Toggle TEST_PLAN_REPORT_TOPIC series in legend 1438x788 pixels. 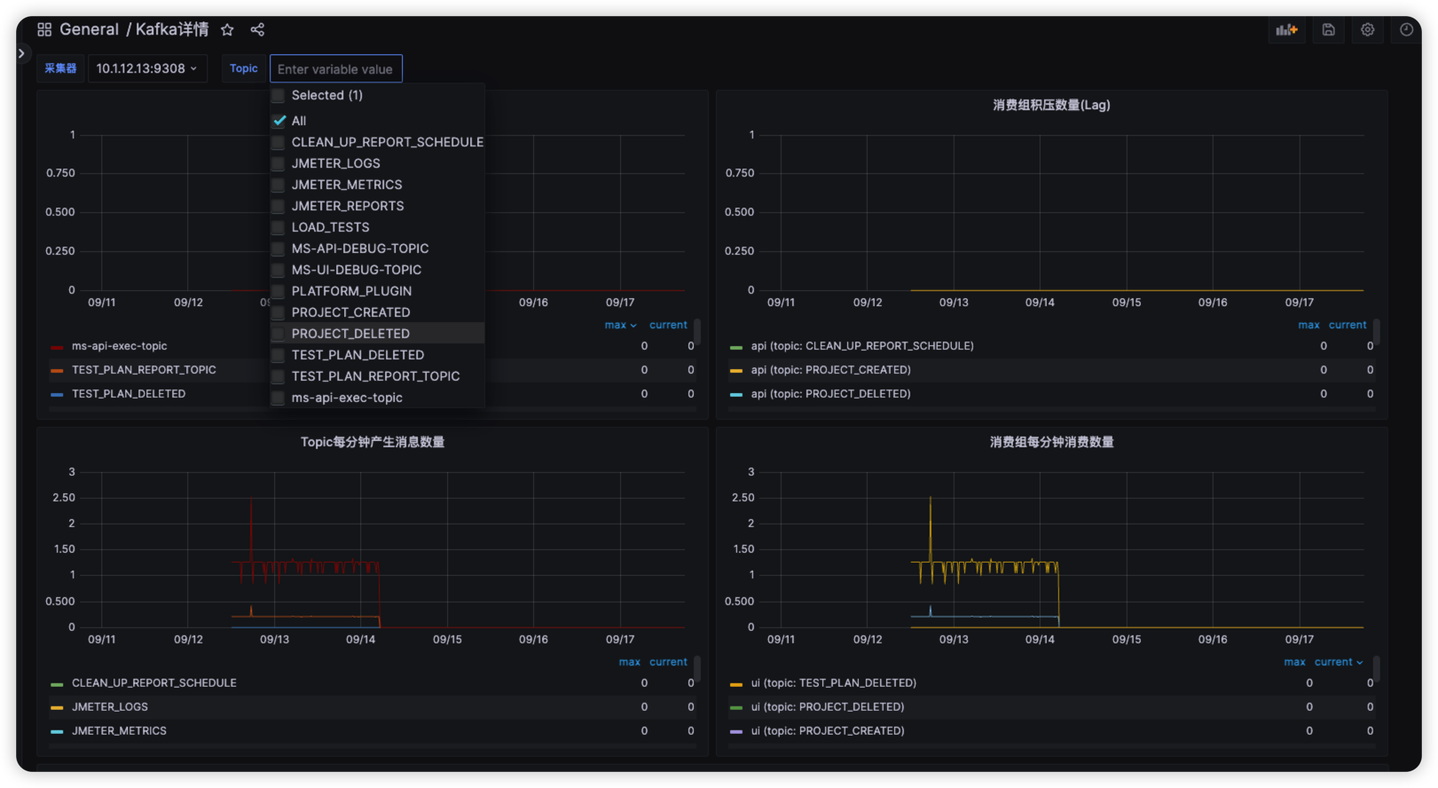[144, 370]
